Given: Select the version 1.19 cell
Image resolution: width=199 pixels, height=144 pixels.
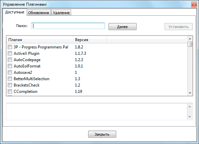Looking at the screenshot, I should [x=78, y=92].
